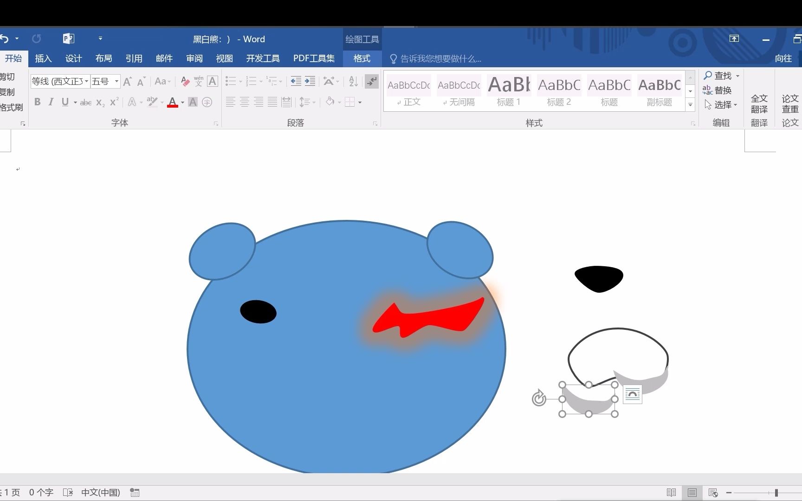Toggle bold formatting
The width and height of the screenshot is (802, 501).
[38, 102]
